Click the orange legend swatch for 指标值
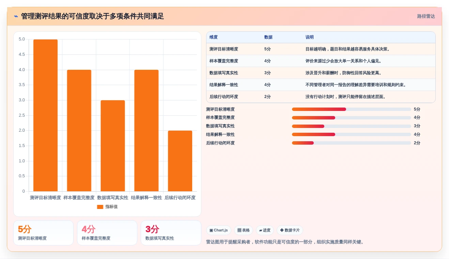This screenshot has width=449, height=259. coord(100,207)
